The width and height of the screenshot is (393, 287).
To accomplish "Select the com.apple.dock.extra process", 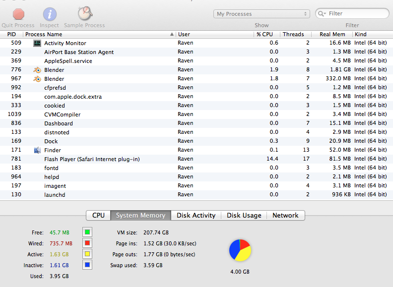I will point(196,97).
